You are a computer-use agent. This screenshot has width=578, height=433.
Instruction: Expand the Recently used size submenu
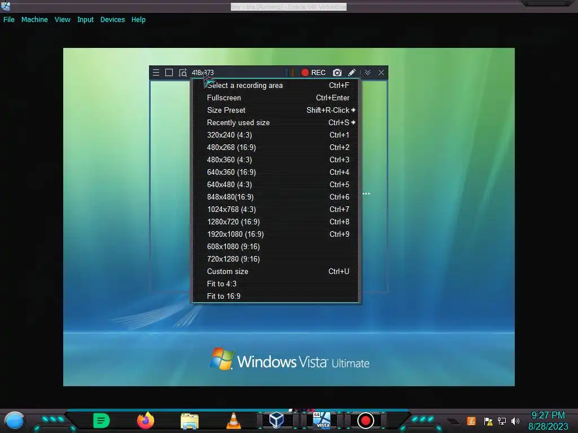point(275,122)
